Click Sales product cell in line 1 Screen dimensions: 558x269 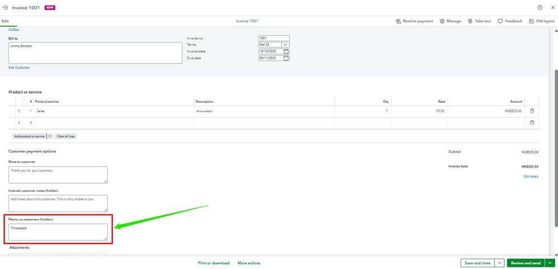click(113, 111)
